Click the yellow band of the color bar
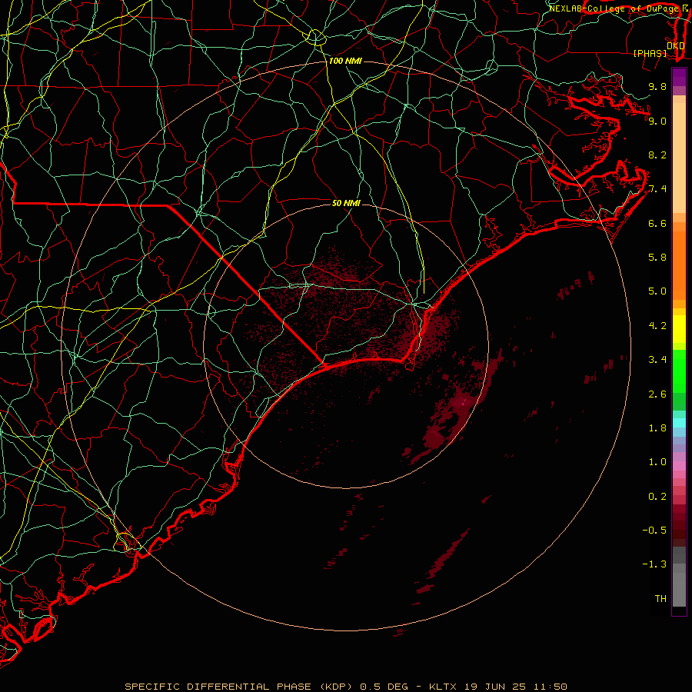Screen dimensions: 692x692 coord(679,329)
